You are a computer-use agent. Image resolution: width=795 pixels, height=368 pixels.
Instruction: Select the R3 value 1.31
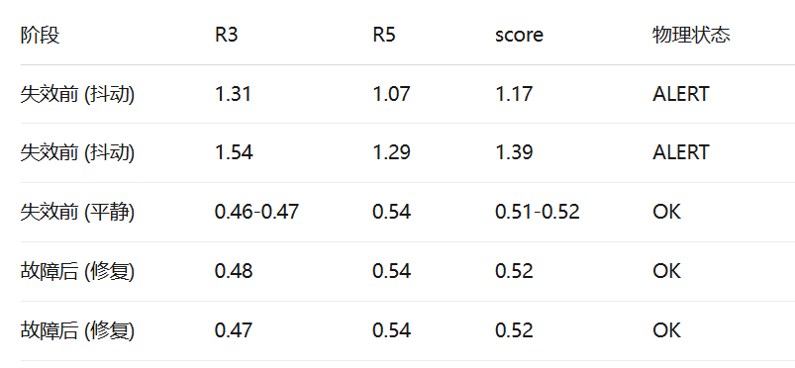pyautogui.click(x=233, y=94)
